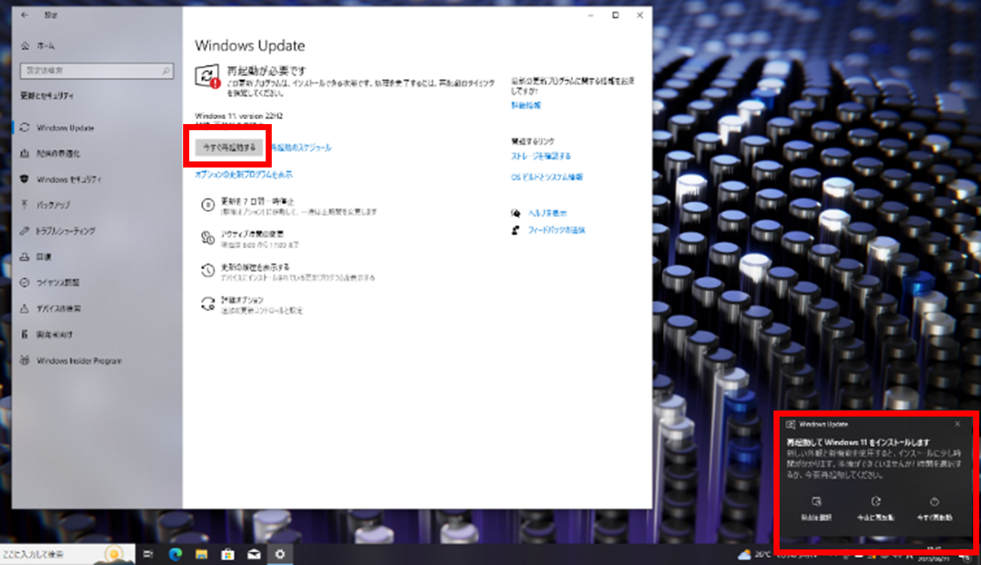Change active hours (アクティブ時間の変更)
The width and height of the screenshot is (981, 565).
coord(250,239)
